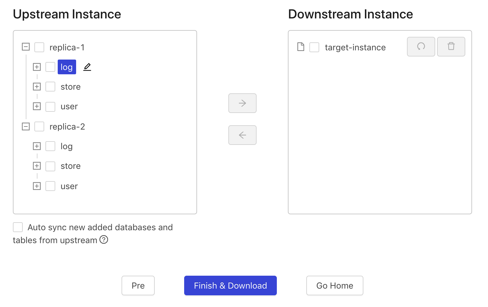Click the trash icon for target-instance
Viewport: 488px width, 307px height.
pos(451,47)
